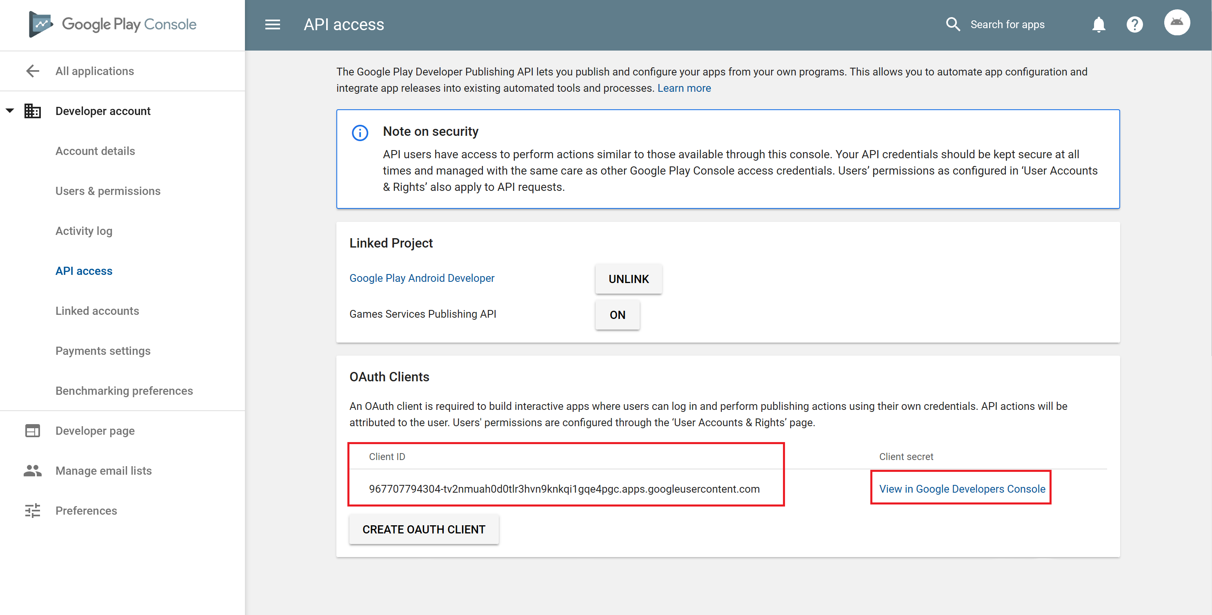Click the notifications bell icon
Viewport: 1212px width, 615px height.
(1099, 24)
